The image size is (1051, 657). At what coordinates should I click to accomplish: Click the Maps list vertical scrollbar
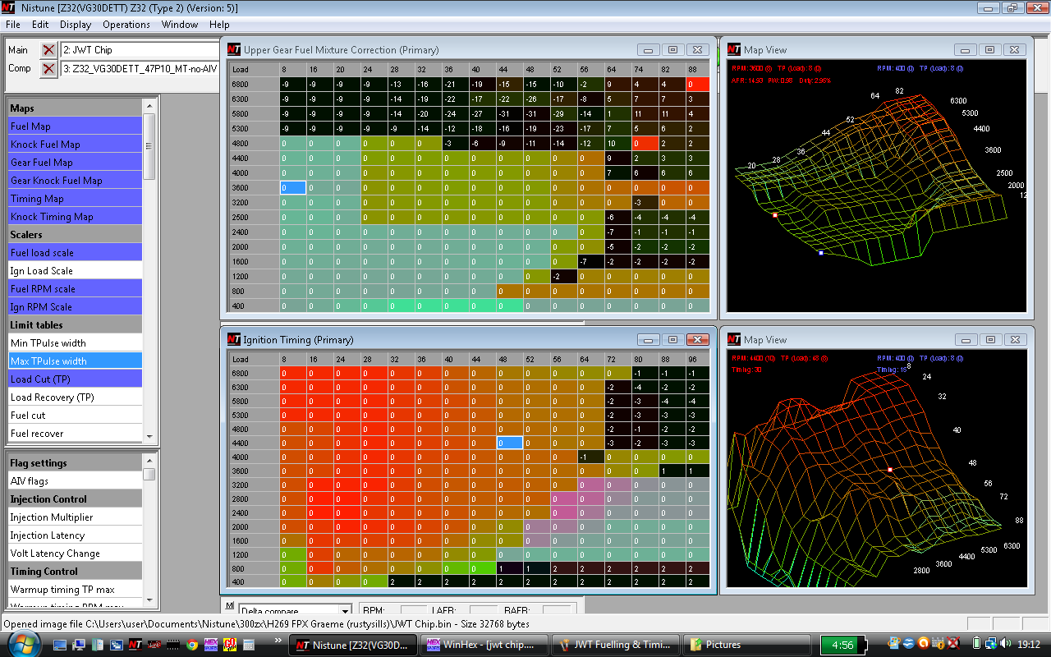coord(149,146)
